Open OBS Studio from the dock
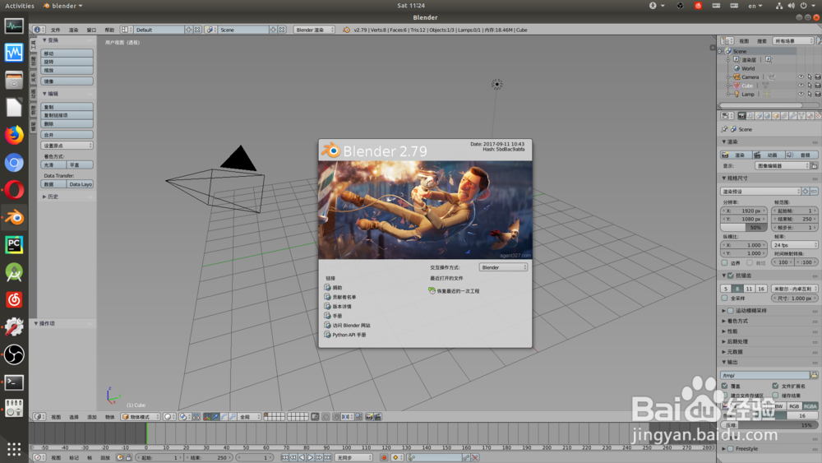 tap(14, 354)
